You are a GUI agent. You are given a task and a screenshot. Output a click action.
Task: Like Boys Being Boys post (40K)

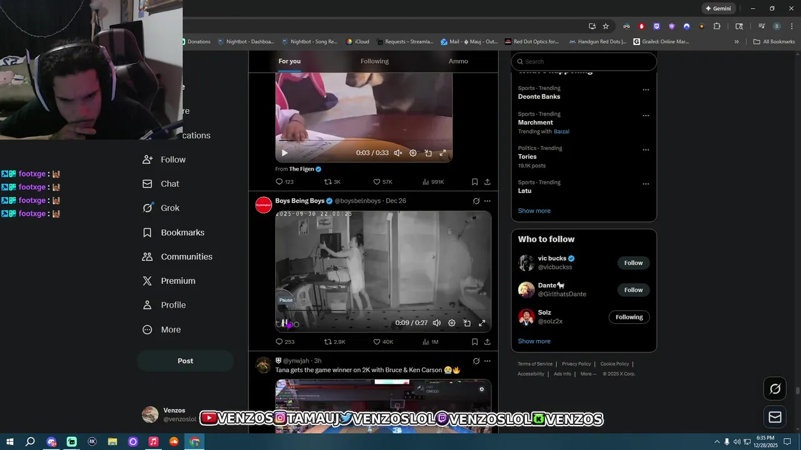383,342
